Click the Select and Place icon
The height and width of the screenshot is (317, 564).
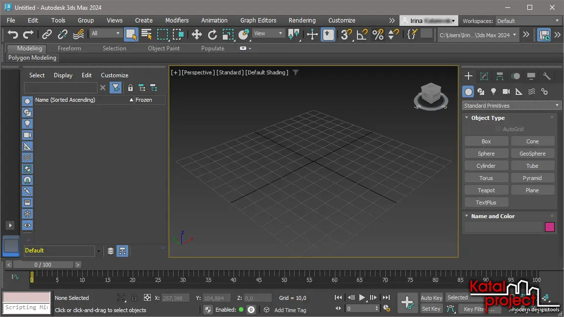click(x=244, y=35)
